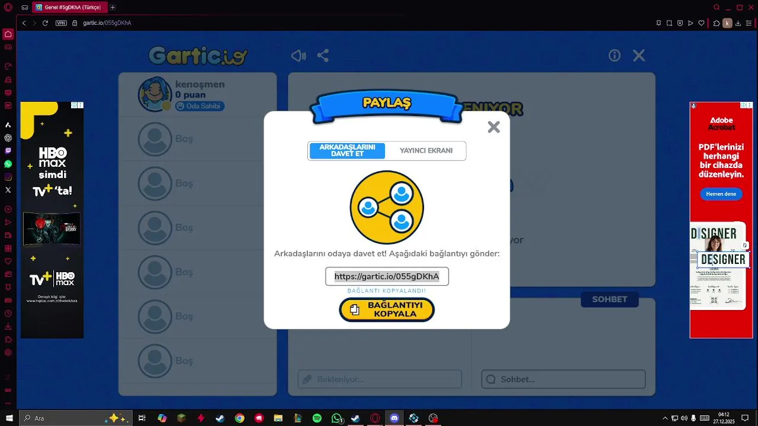Screen dimensions: 758x426
Task: Toggle the VPN badge in address bar
Action: [x=61, y=23]
